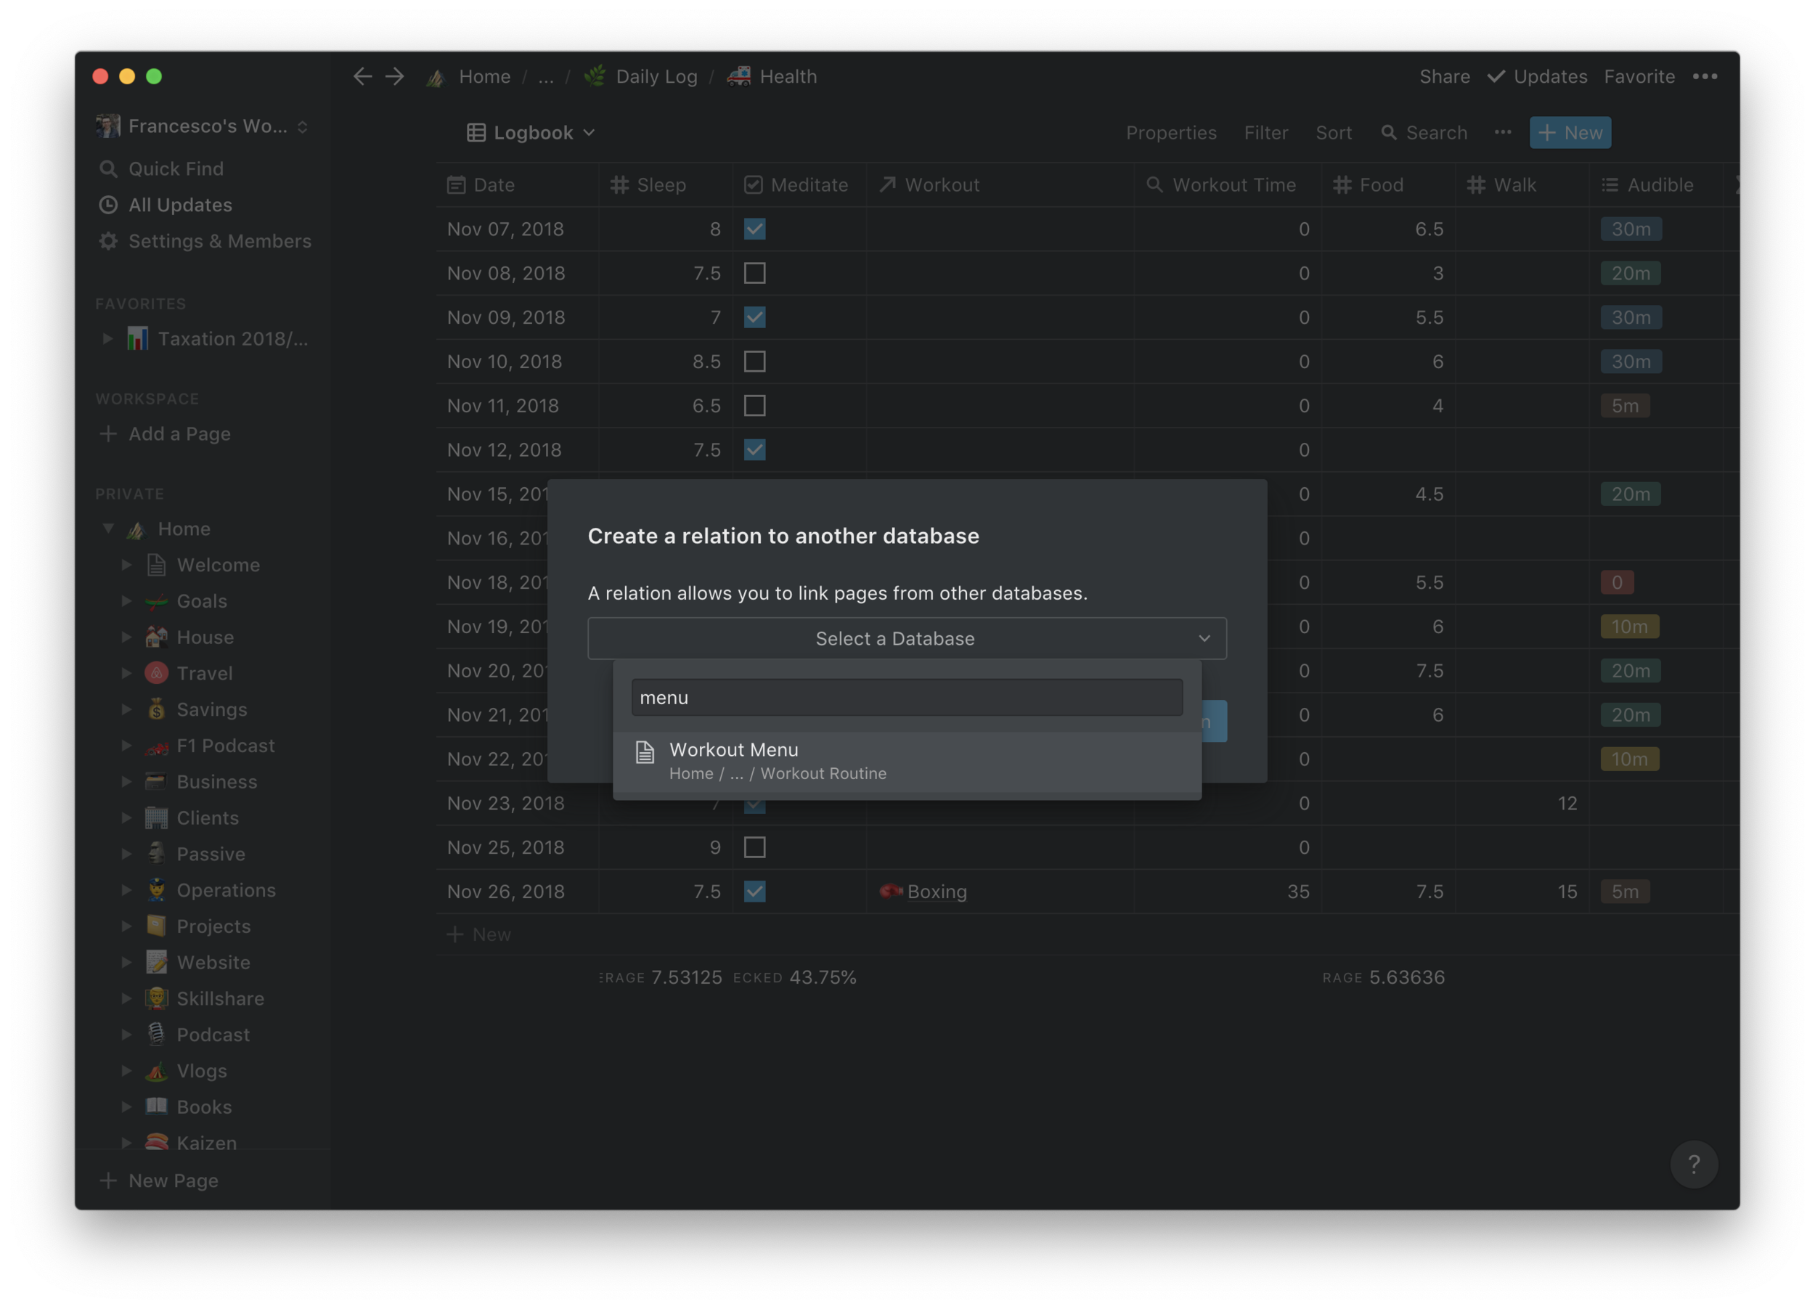Click the Audible column list icon
The height and width of the screenshot is (1309, 1815).
pyautogui.click(x=1610, y=185)
